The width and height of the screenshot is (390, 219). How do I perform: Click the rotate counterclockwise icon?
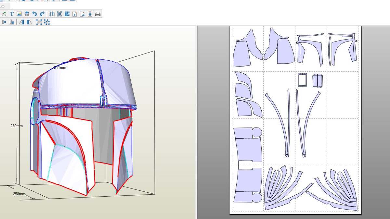pyautogui.click(x=21, y=22)
